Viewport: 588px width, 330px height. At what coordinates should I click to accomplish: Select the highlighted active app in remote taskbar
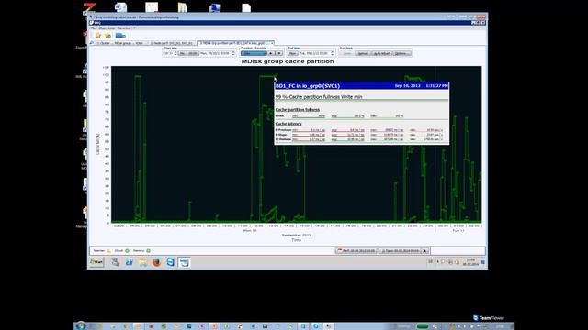click(184, 262)
